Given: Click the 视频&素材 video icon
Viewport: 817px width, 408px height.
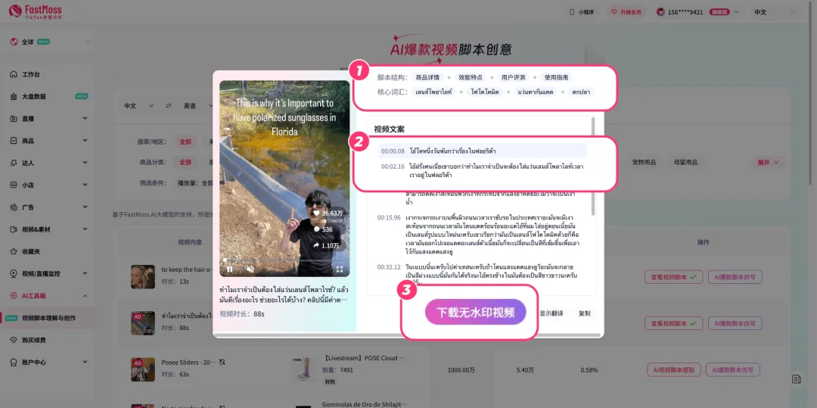Looking at the screenshot, I should pyautogui.click(x=14, y=229).
